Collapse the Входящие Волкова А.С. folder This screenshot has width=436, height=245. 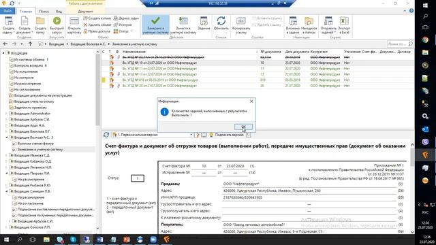coord(6,137)
